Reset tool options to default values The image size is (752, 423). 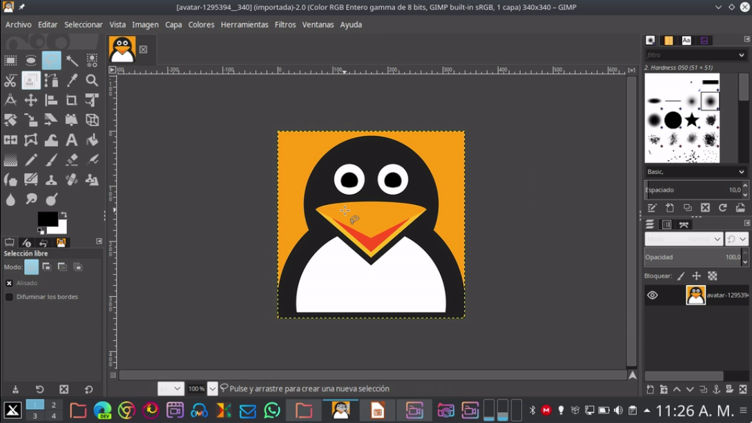pos(88,389)
